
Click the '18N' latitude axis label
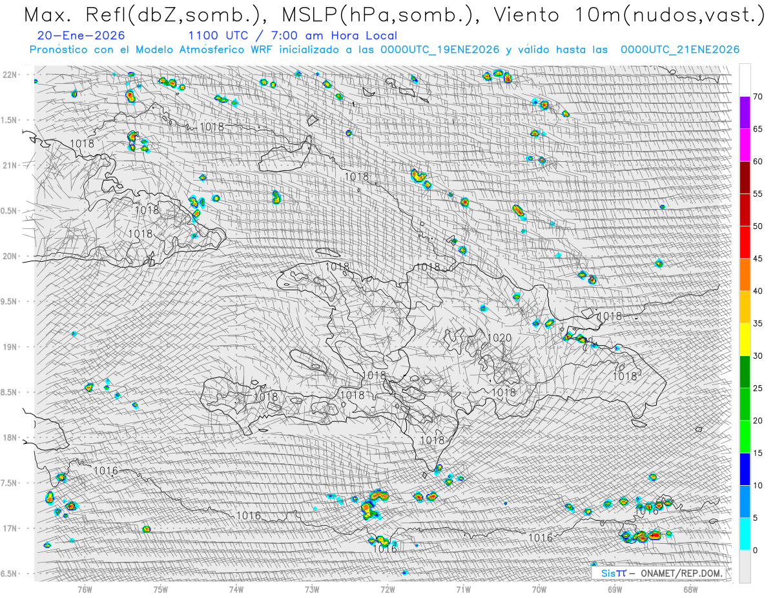point(10,437)
